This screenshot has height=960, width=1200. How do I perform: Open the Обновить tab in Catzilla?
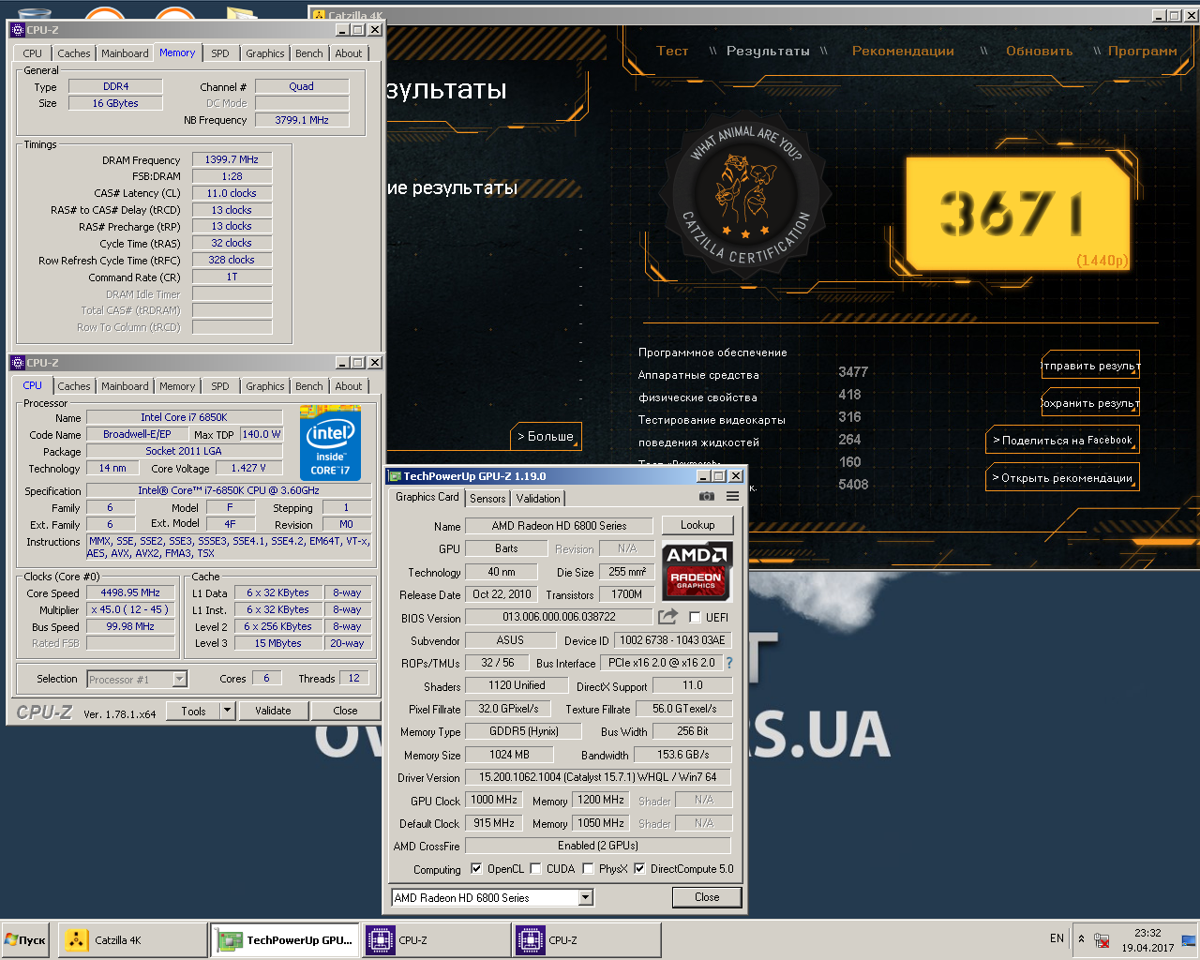click(x=1039, y=51)
